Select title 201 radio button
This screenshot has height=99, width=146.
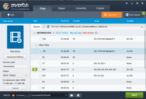[41, 69]
